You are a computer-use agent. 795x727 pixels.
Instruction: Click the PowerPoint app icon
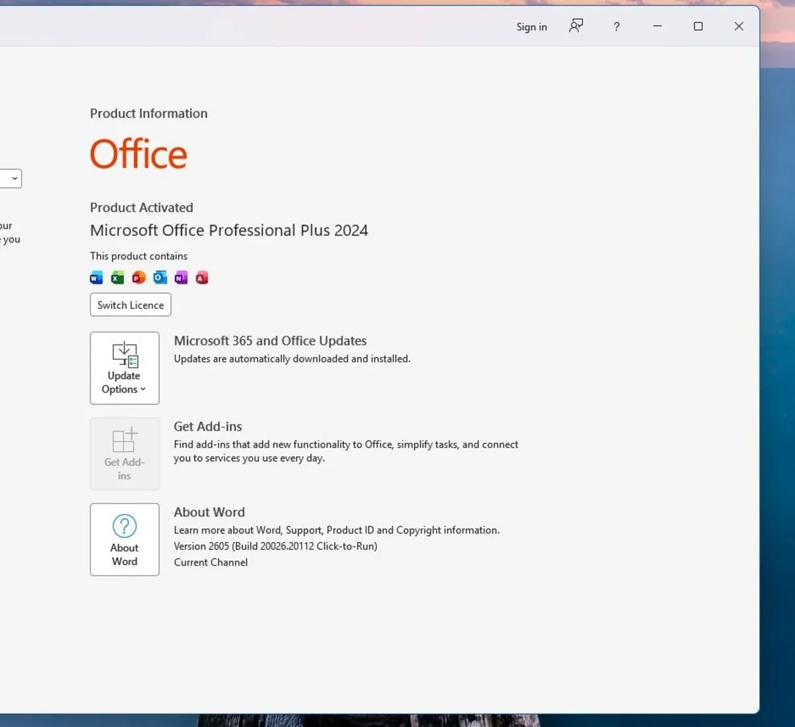coord(139,278)
